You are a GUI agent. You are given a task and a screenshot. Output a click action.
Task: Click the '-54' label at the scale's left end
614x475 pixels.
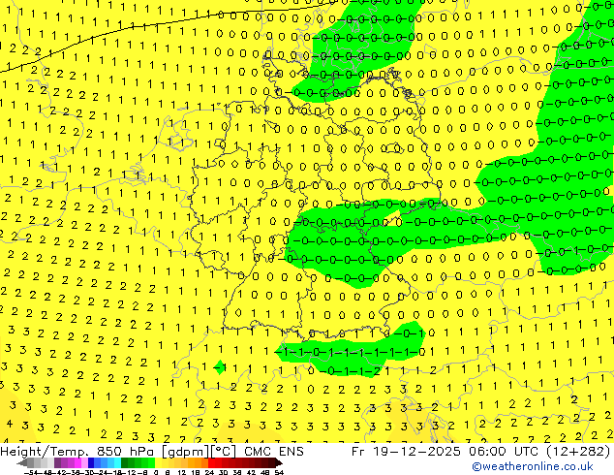coord(31,472)
